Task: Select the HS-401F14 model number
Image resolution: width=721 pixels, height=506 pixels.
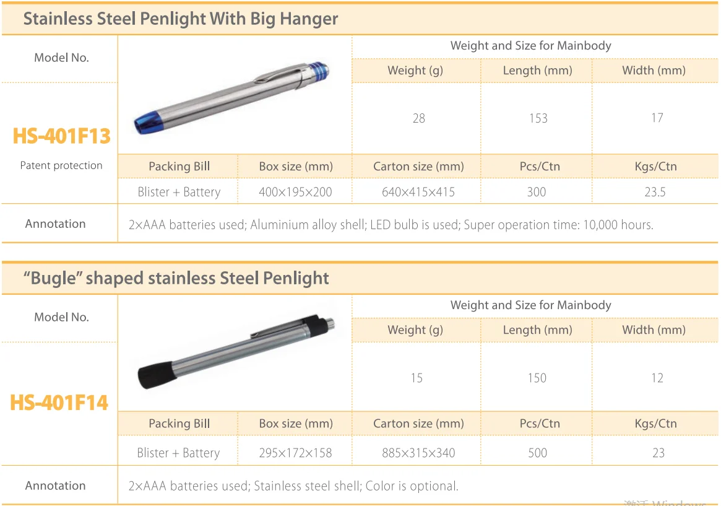Action: pos(59,403)
